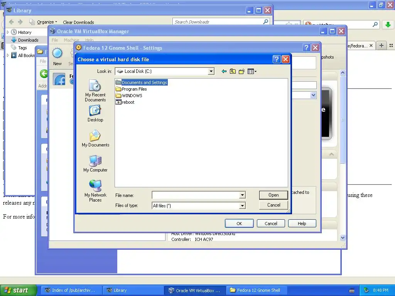
Task: Click the Open button in file dialog
Action: [x=273, y=195]
